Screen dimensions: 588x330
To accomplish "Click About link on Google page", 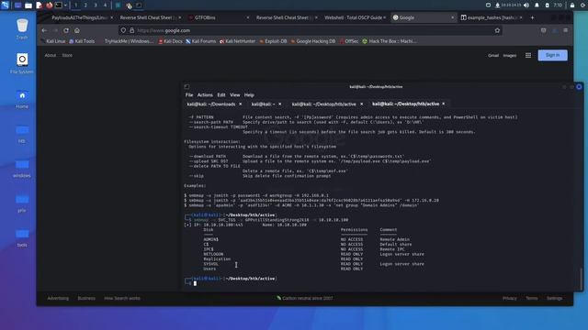I will tap(51, 55).
